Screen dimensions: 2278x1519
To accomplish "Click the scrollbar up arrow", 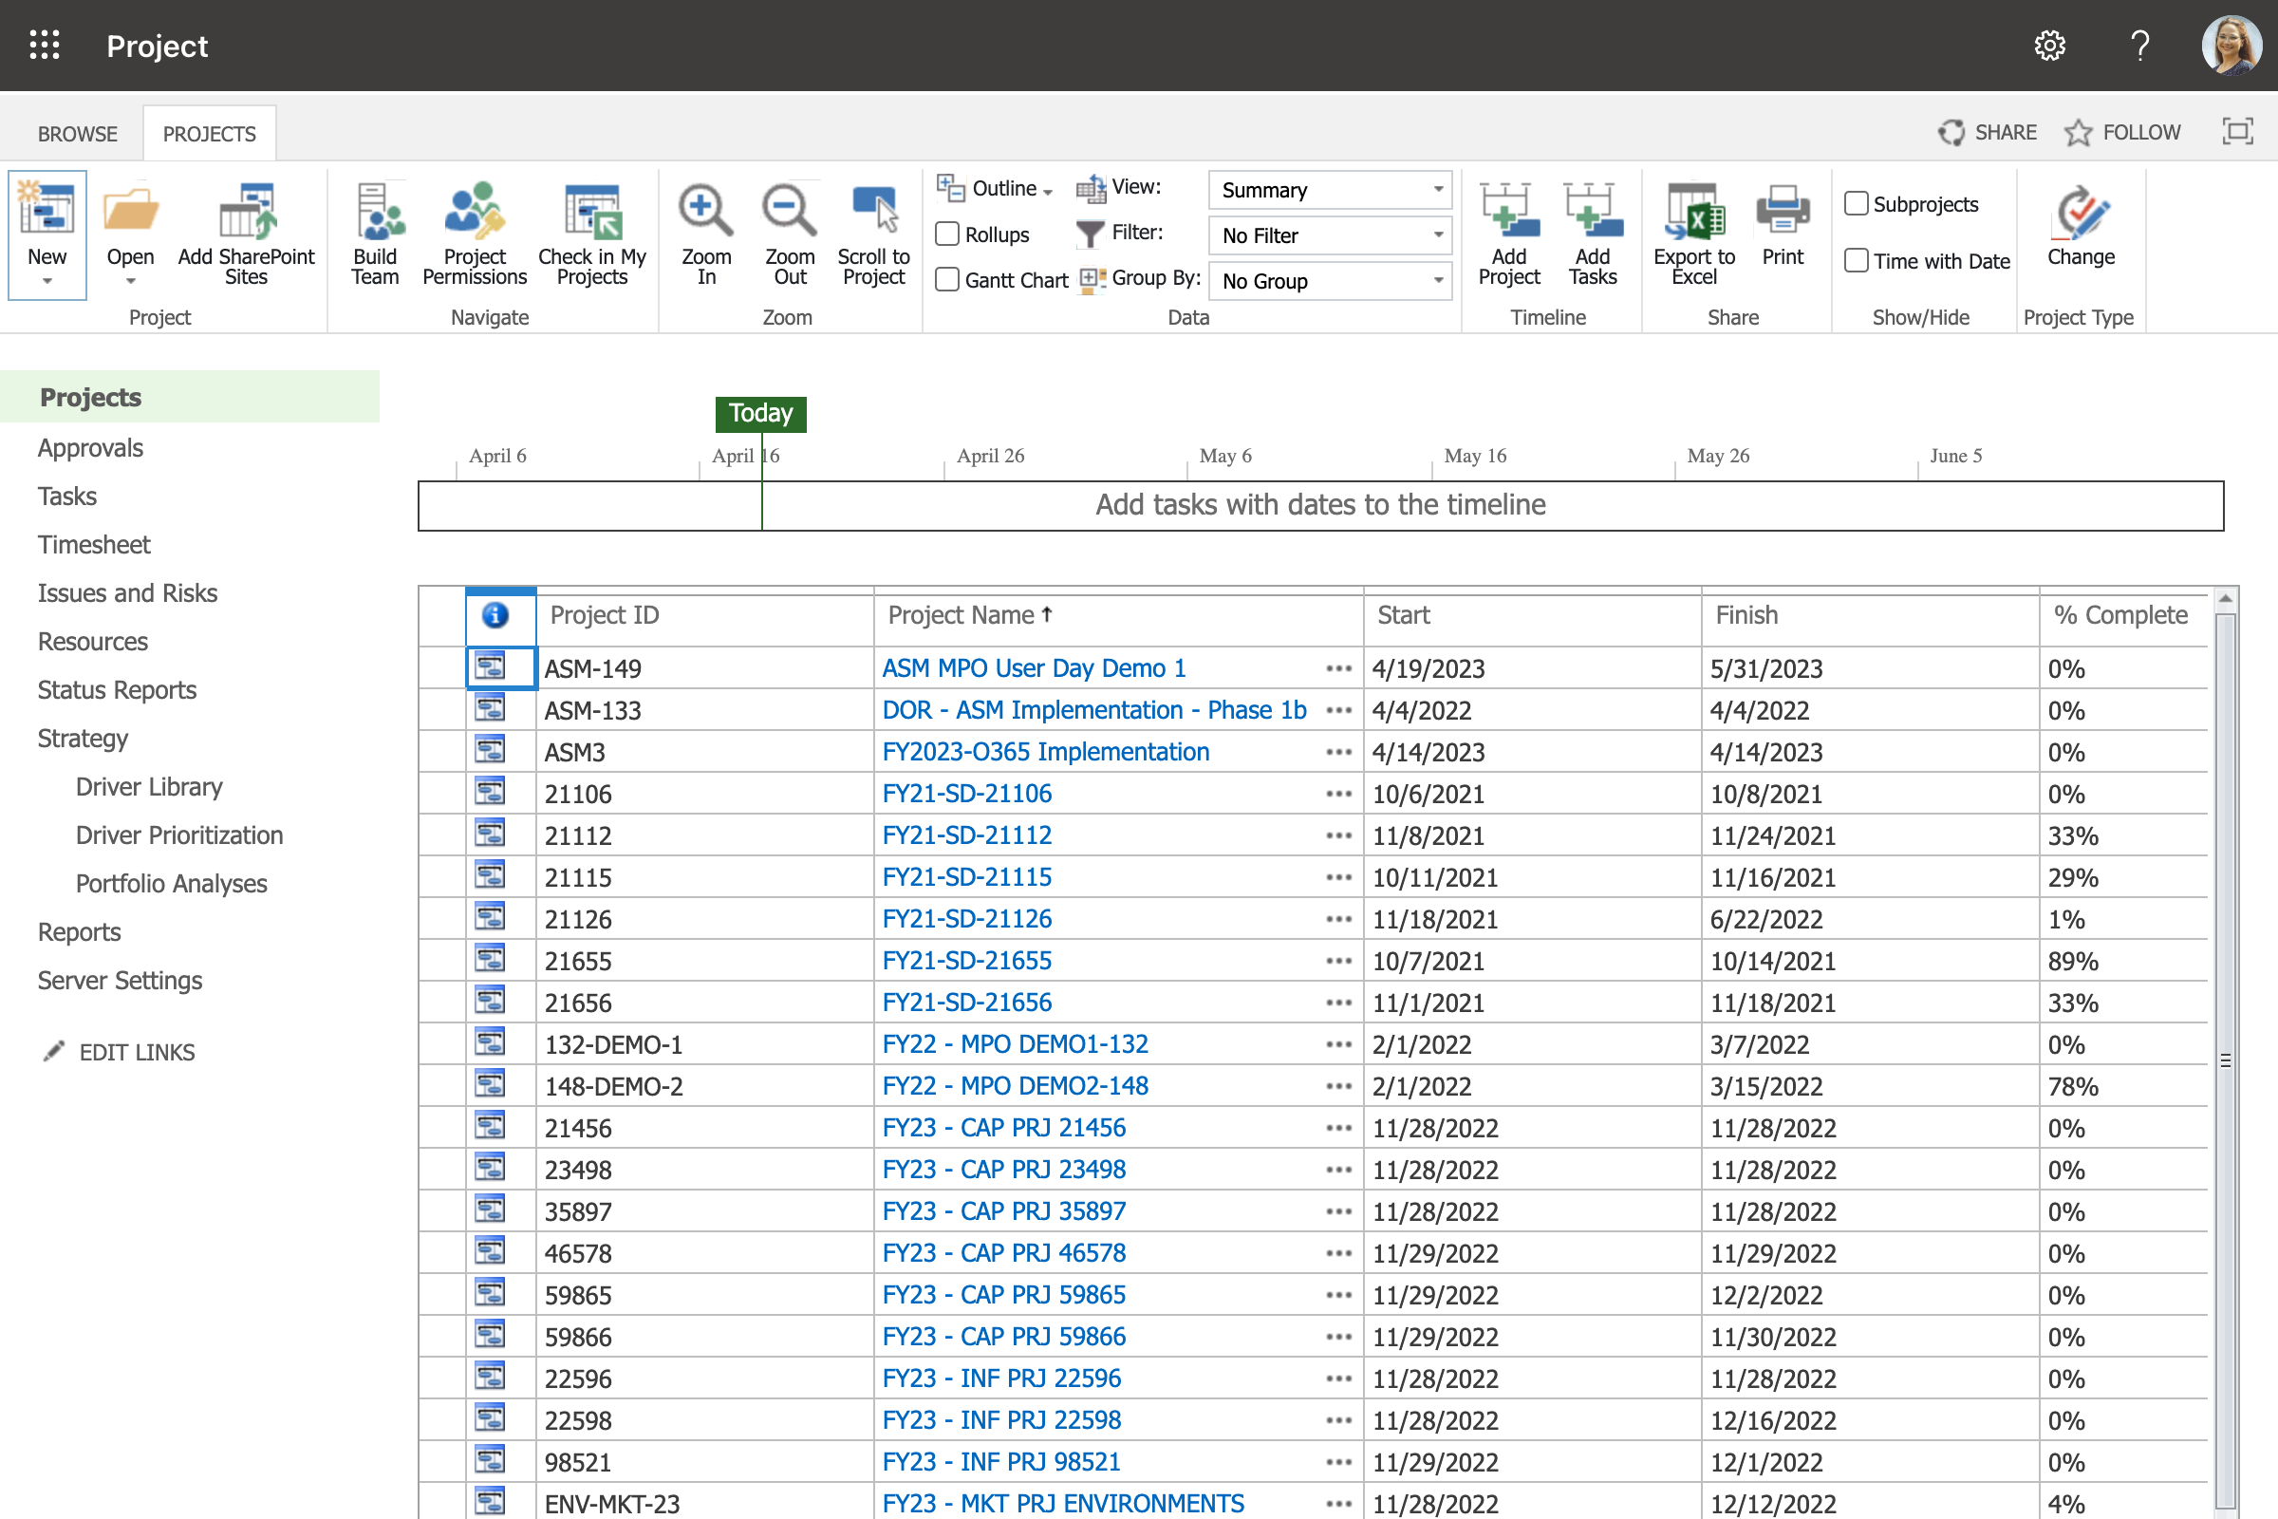I will [x=2225, y=600].
